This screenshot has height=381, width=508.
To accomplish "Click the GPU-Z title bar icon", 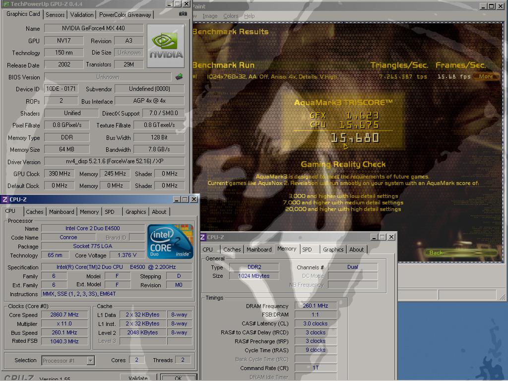I will (x=5, y=4).
